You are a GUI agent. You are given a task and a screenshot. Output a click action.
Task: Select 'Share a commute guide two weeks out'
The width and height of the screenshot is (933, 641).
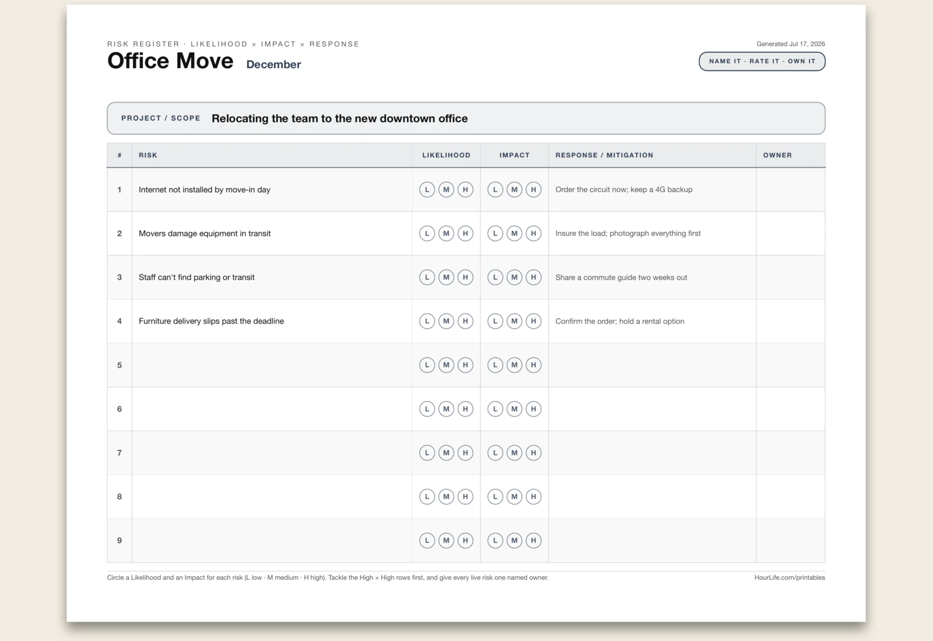coord(621,277)
